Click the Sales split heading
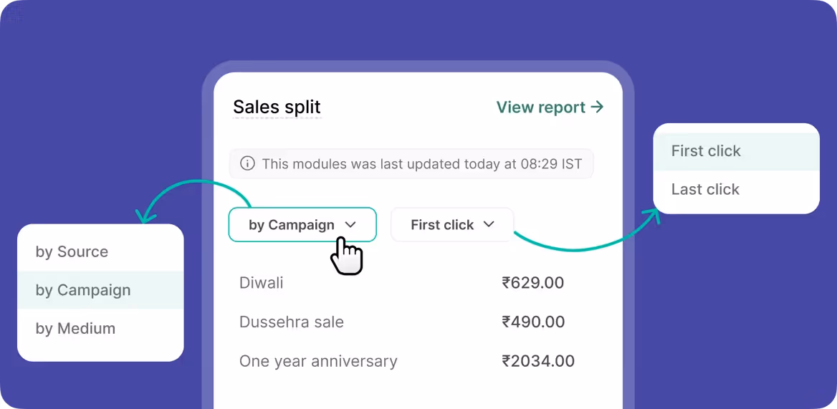The height and width of the screenshot is (409, 837). click(277, 107)
